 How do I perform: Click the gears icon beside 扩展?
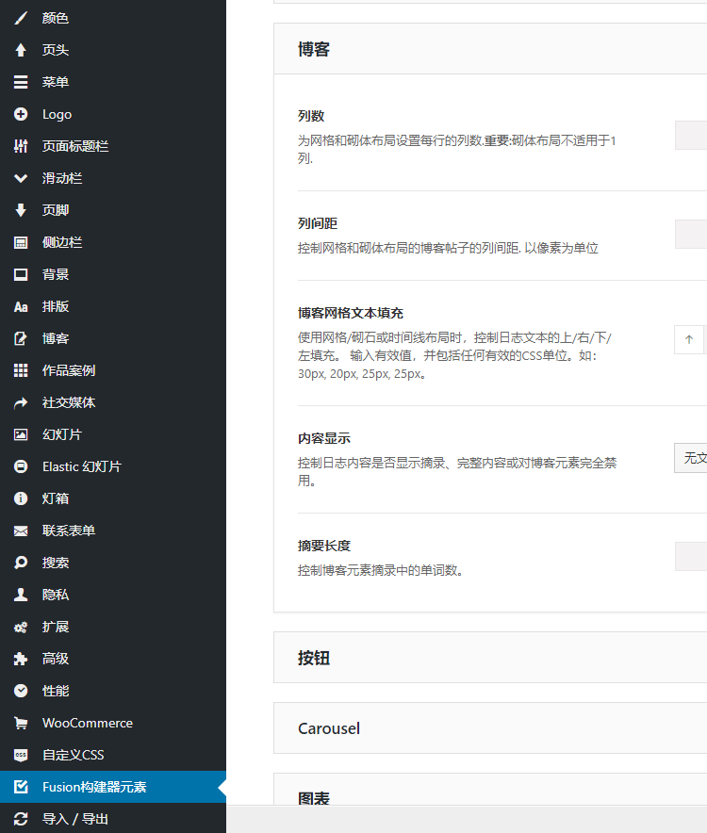coord(21,627)
